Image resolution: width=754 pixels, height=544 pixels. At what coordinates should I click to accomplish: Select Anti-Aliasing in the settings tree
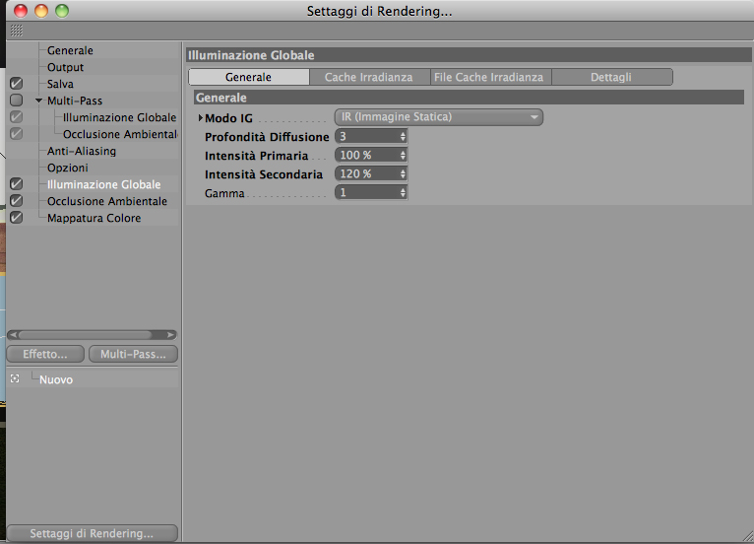(82, 151)
